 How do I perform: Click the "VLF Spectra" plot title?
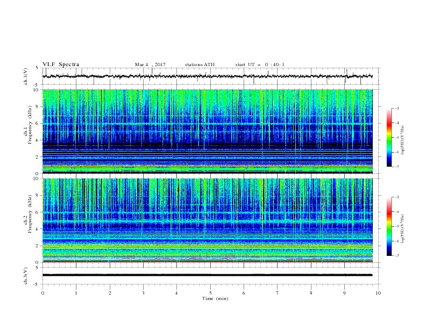[61, 65]
